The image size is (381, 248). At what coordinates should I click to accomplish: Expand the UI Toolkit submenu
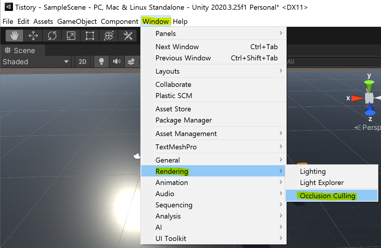(214, 239)
